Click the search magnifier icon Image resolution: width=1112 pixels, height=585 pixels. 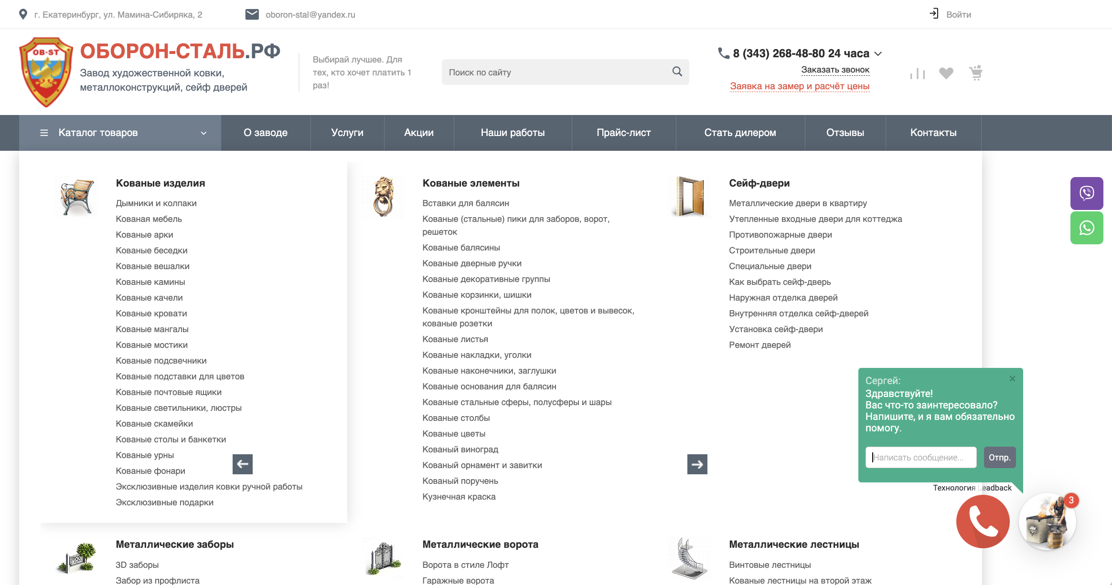click(677, 72)
